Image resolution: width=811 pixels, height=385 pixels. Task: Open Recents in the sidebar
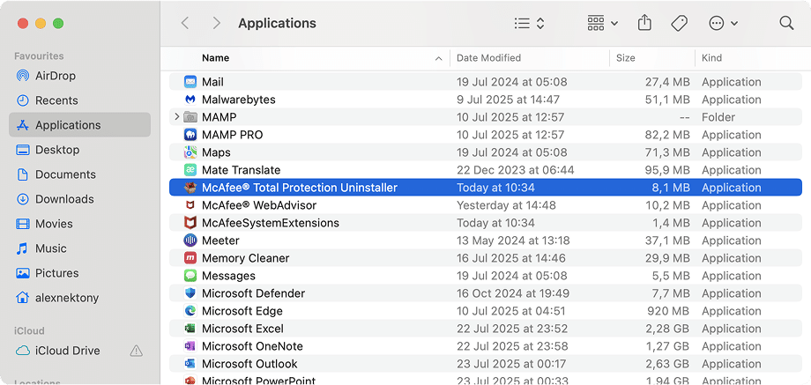[x=79, y=100]
